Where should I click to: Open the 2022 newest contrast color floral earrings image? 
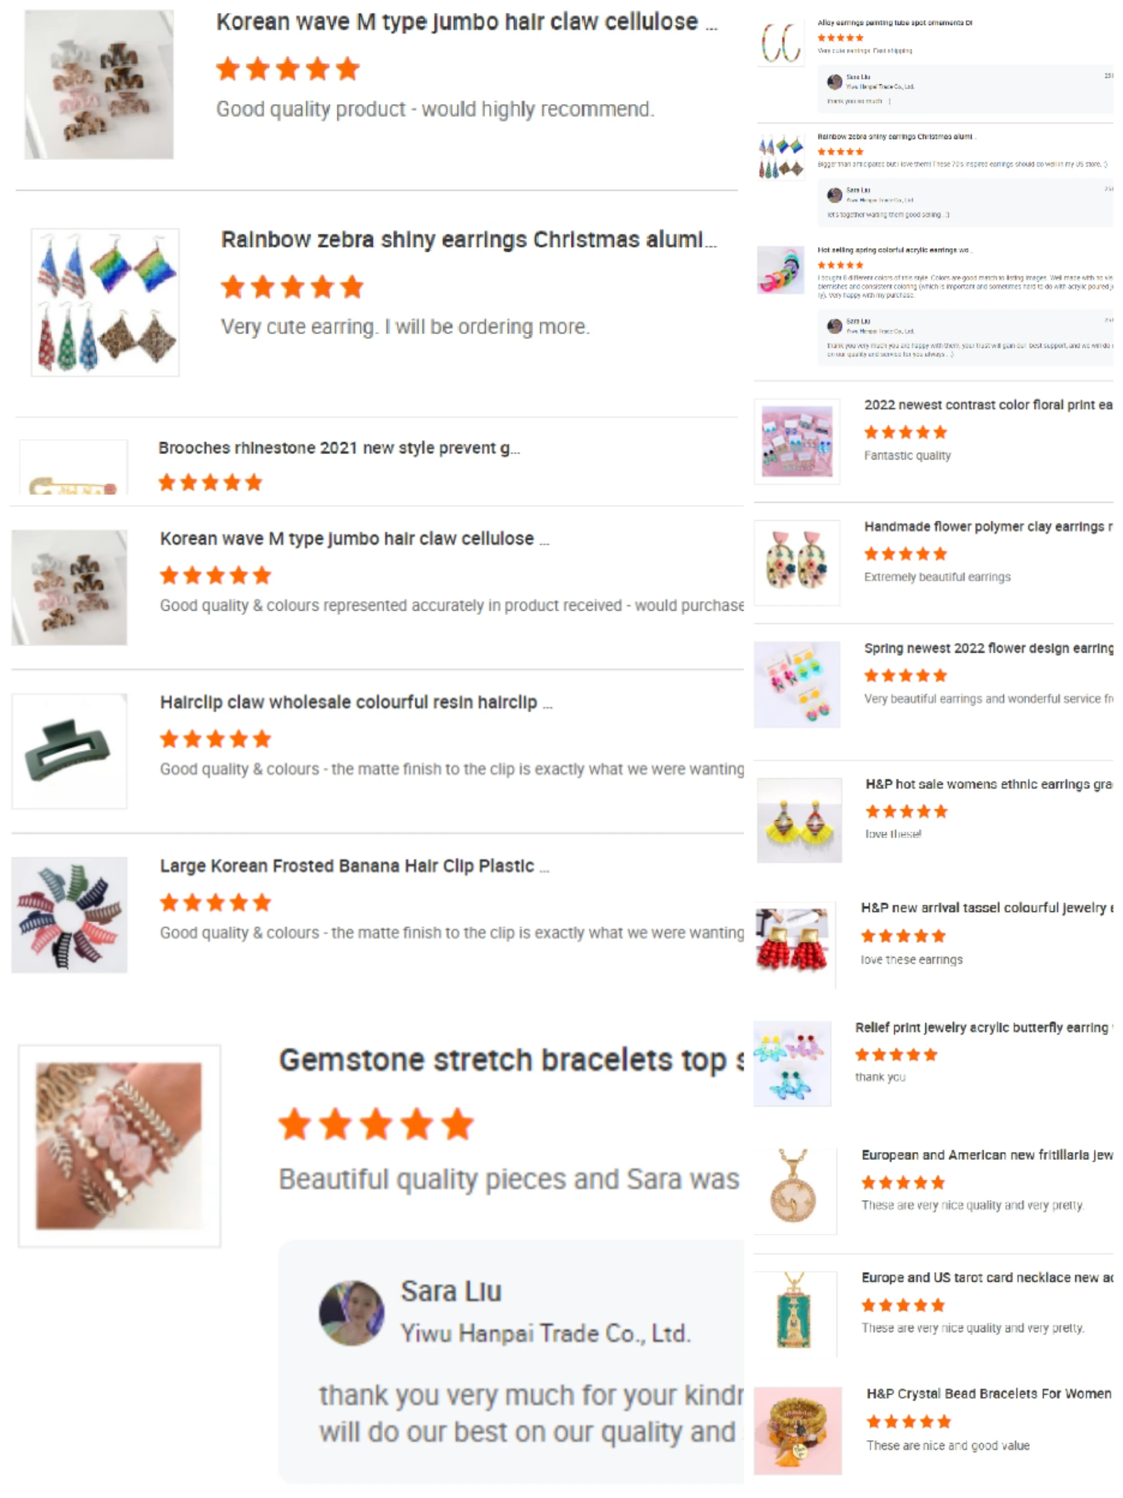(798, 442)
